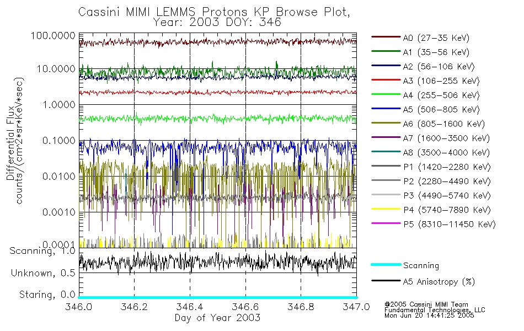Screen dimensions: 524x331
Task: Choose the A7 (1600-3500 KeV) legend entry
Action: click(x=430, y=138)
